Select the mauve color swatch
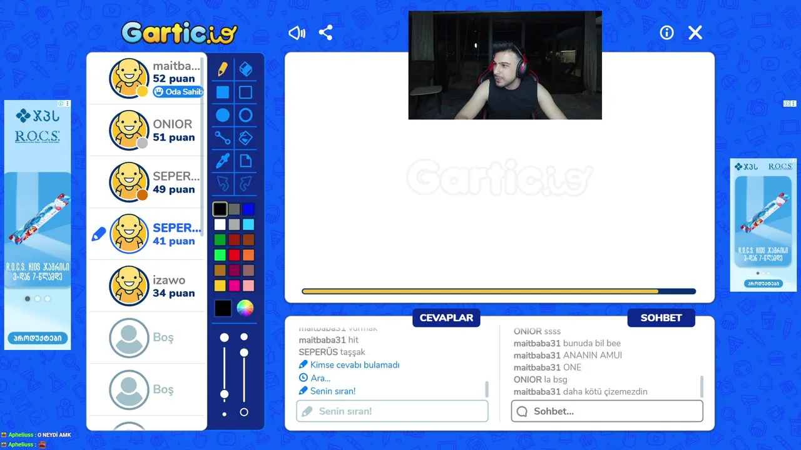Image resolution: width=801 pixels, height=450 pixels. tap(248, 270)
